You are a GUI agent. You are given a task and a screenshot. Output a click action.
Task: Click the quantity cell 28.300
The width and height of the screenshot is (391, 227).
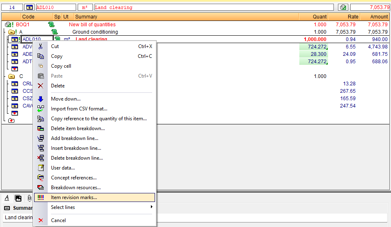313,54
